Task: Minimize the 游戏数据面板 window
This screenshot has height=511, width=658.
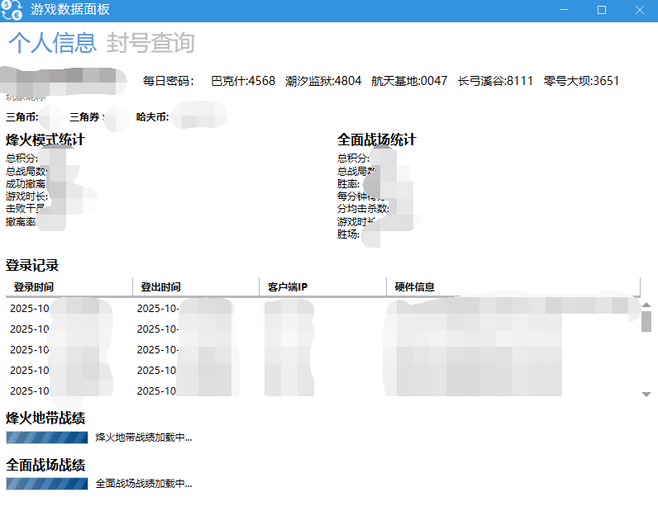Action: click(x=563, y=10)
